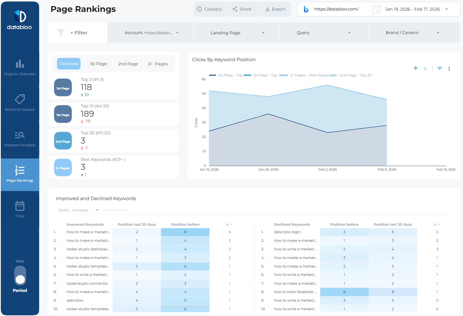This screenshot has height=316, width=463.
Task: Open the chart filter lines icon
Action: 439,68
